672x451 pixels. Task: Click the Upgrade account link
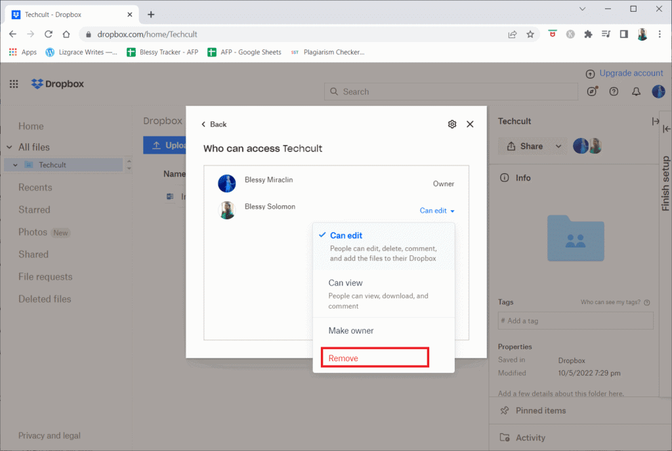[x=631, y=73]
